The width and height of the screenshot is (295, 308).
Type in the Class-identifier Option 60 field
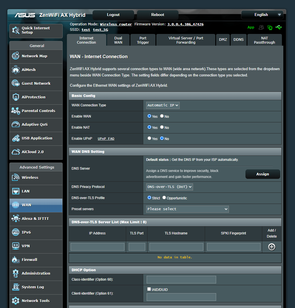point(181,279)
